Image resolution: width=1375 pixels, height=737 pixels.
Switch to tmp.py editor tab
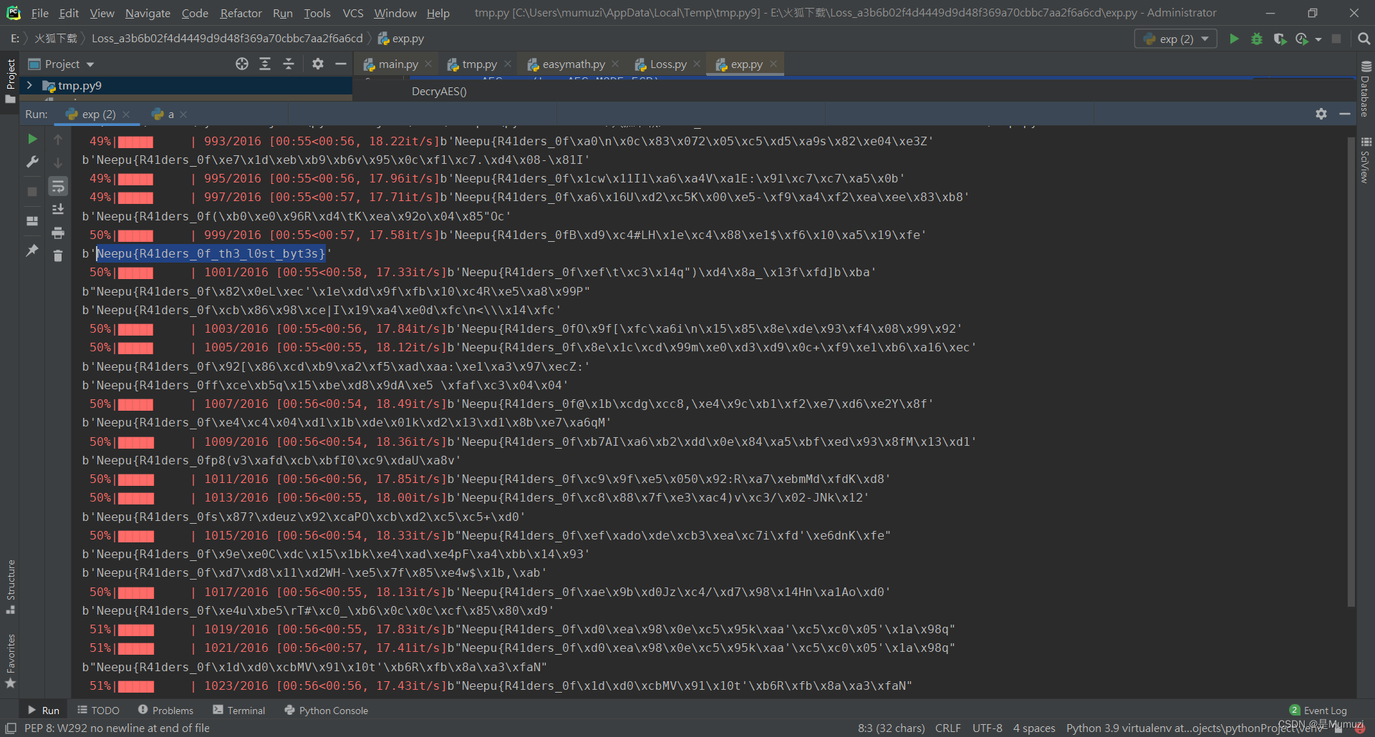point(478,64)
